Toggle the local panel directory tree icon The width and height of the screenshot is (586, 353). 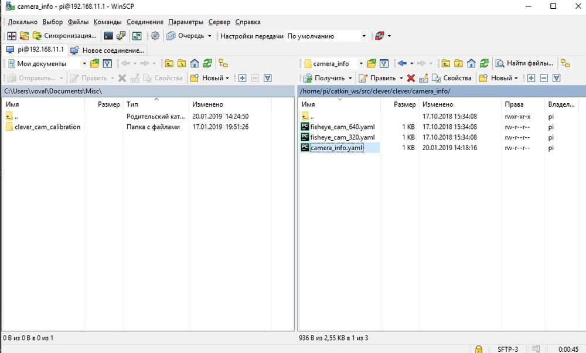[223, 63]
